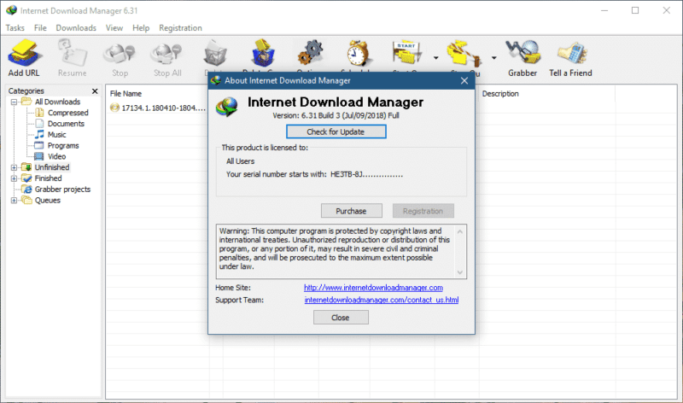Click the Check for Update button

(336, 131)
